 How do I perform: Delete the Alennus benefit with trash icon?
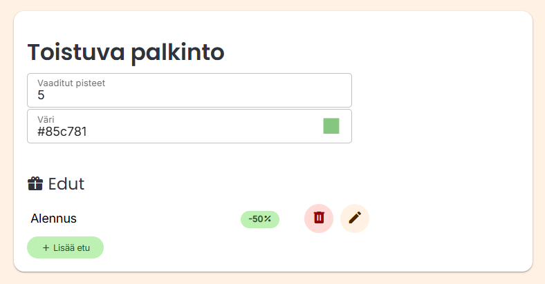point(319,218)
